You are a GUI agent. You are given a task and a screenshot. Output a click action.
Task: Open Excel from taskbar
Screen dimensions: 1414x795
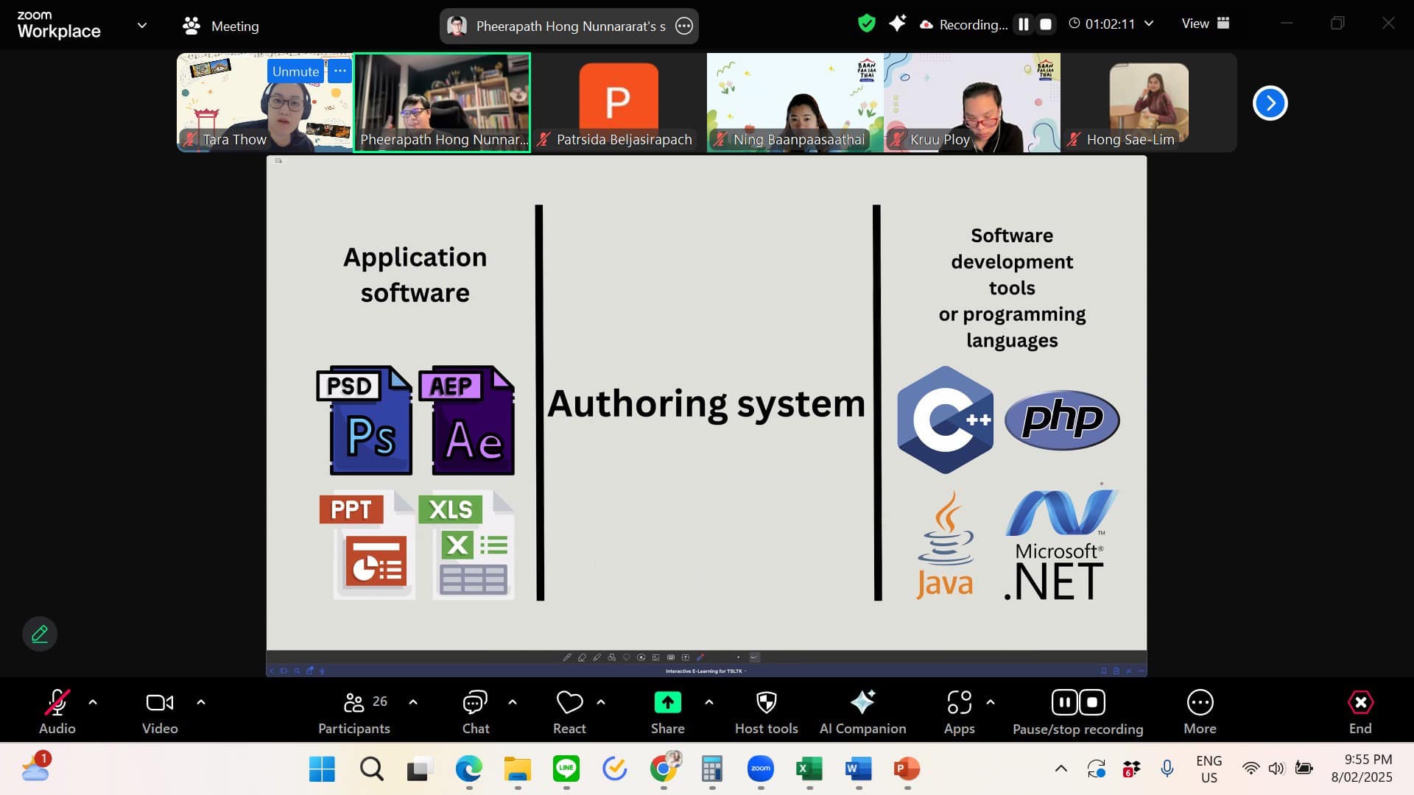pos(809,769)
